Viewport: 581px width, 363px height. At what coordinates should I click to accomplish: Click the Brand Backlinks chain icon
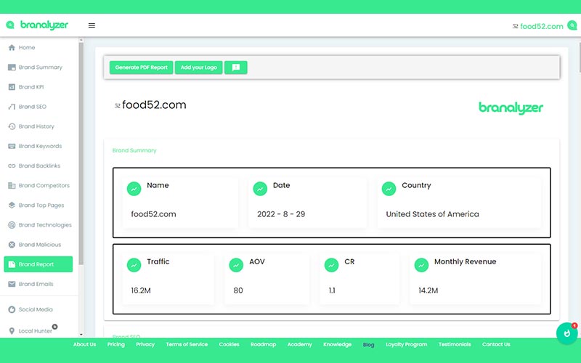(12, 166)
